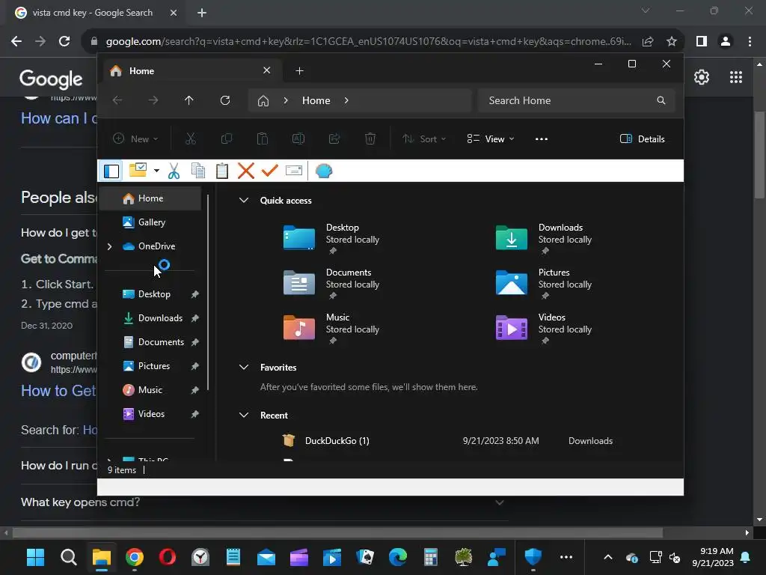The image size is (766, 575).
Task: Click the Chrome reload page button
Action: 64,42
